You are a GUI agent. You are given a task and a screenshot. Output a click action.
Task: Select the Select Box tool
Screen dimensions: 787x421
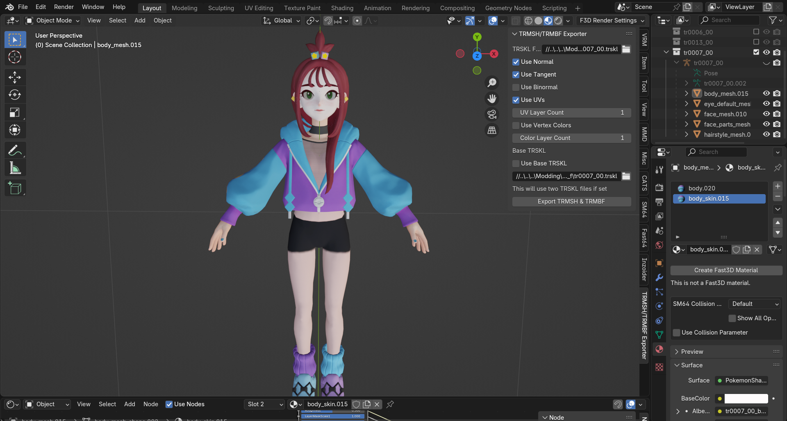pyautogui.click(x=15, y=40)
